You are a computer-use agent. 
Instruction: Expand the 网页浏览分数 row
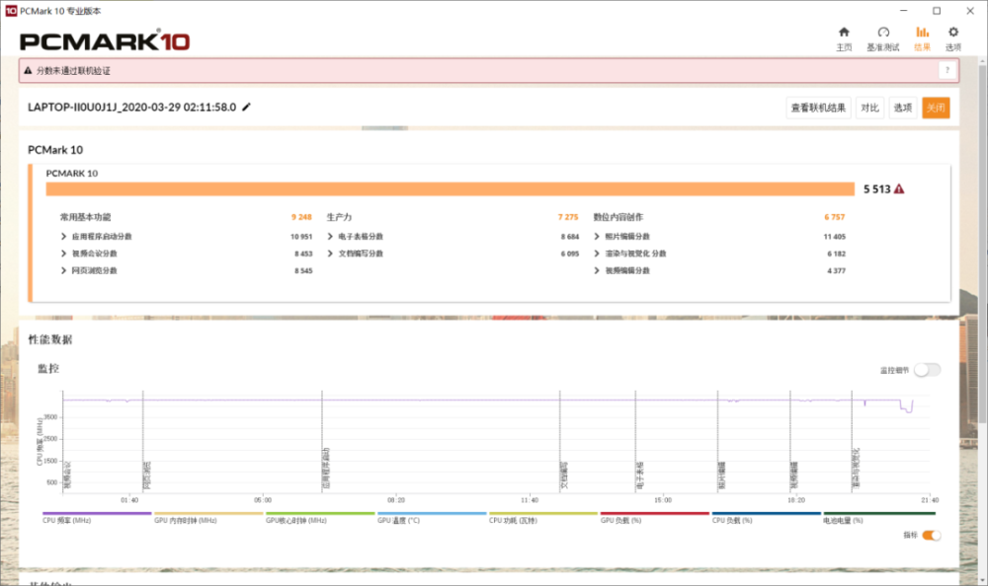pos(63,270)
